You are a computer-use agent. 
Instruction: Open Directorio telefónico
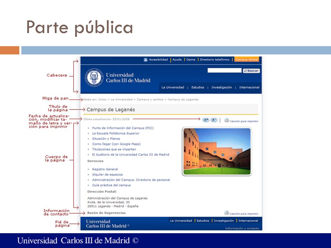[214, 60]
